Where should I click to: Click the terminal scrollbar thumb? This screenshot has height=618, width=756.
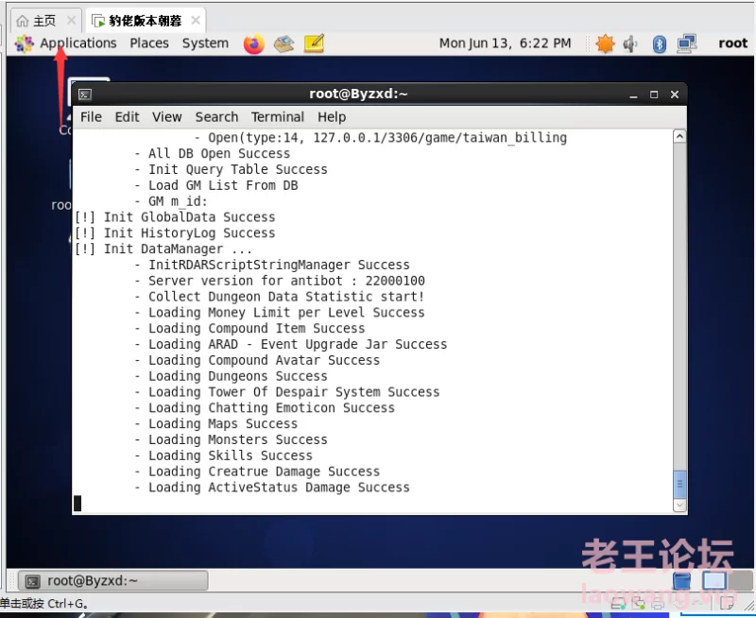click(x=679, y=485)
